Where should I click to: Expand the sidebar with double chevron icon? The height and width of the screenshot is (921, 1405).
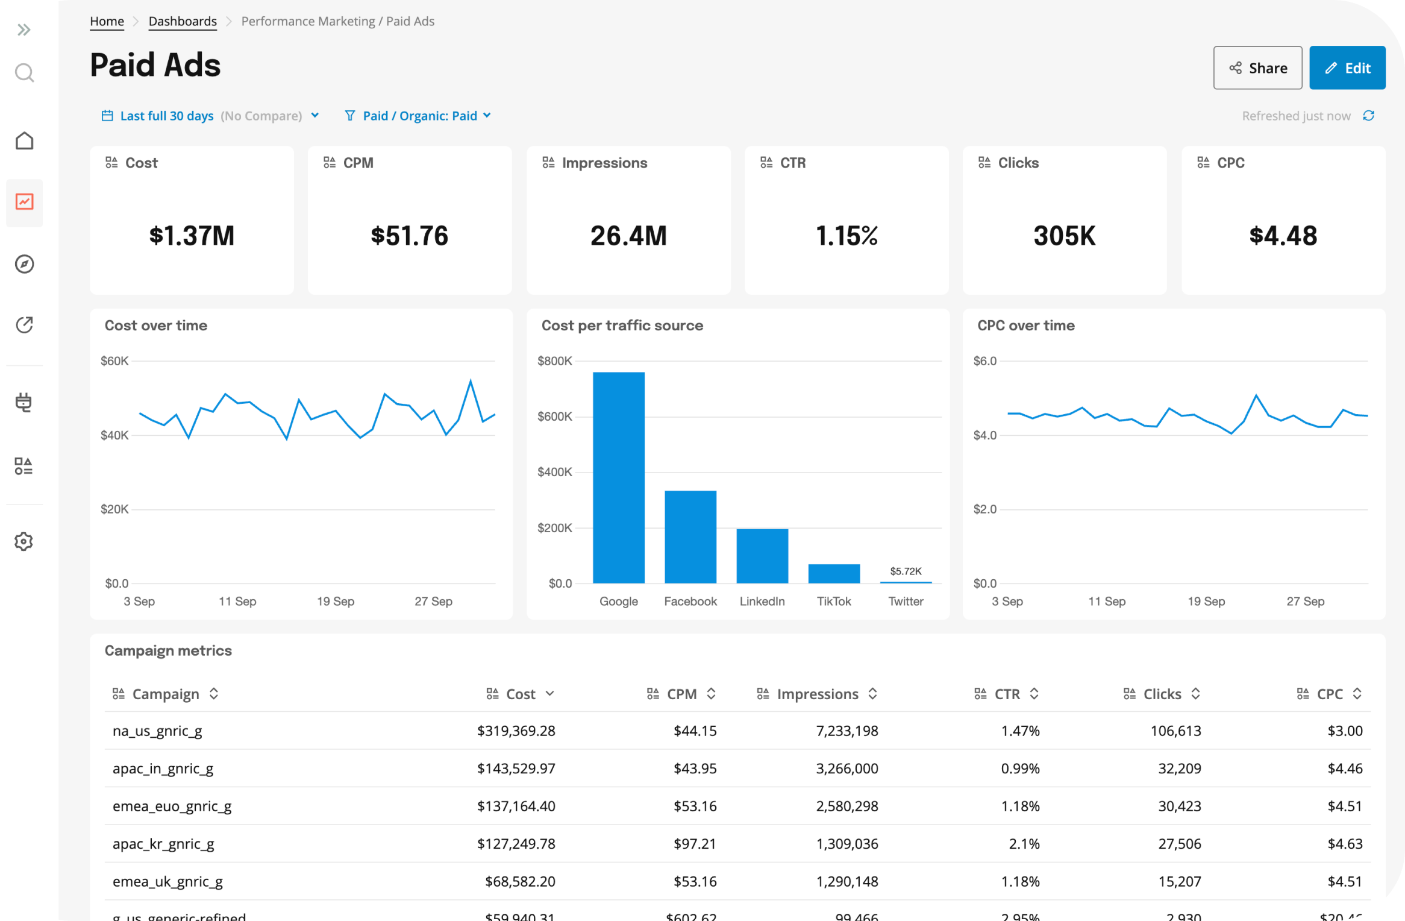tap(24, 30)
